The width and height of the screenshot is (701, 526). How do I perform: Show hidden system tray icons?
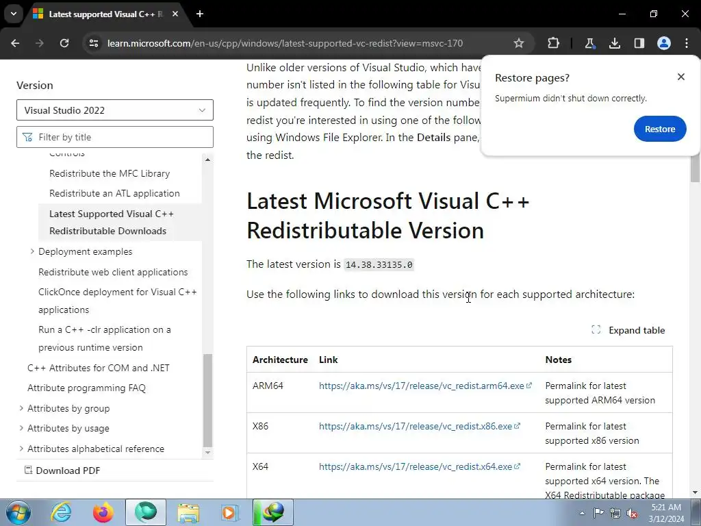click(582, 513)
